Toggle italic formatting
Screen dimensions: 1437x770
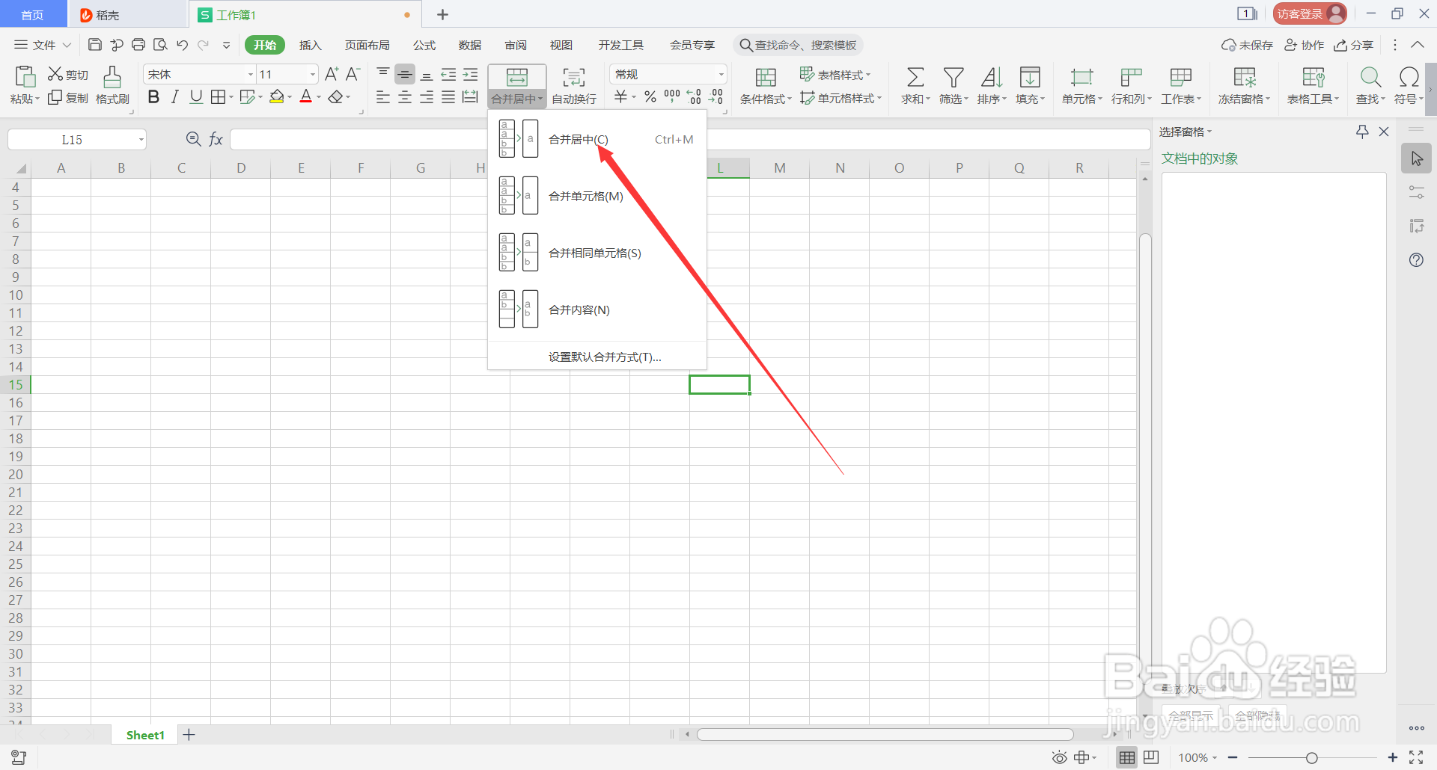[174, 96]
